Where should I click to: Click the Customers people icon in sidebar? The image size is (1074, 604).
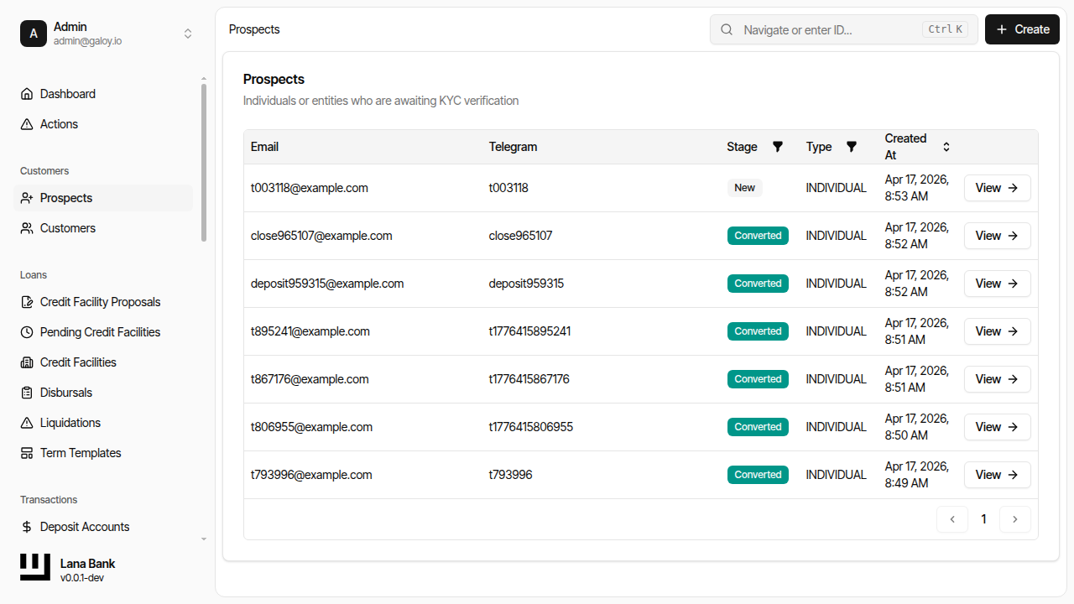27,228
